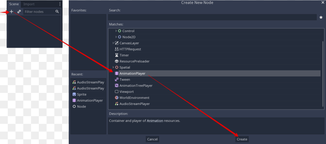This screenshot has height=144, width=326.
Task: Click the Node circle icon in Recent
Action: point(74,106)
